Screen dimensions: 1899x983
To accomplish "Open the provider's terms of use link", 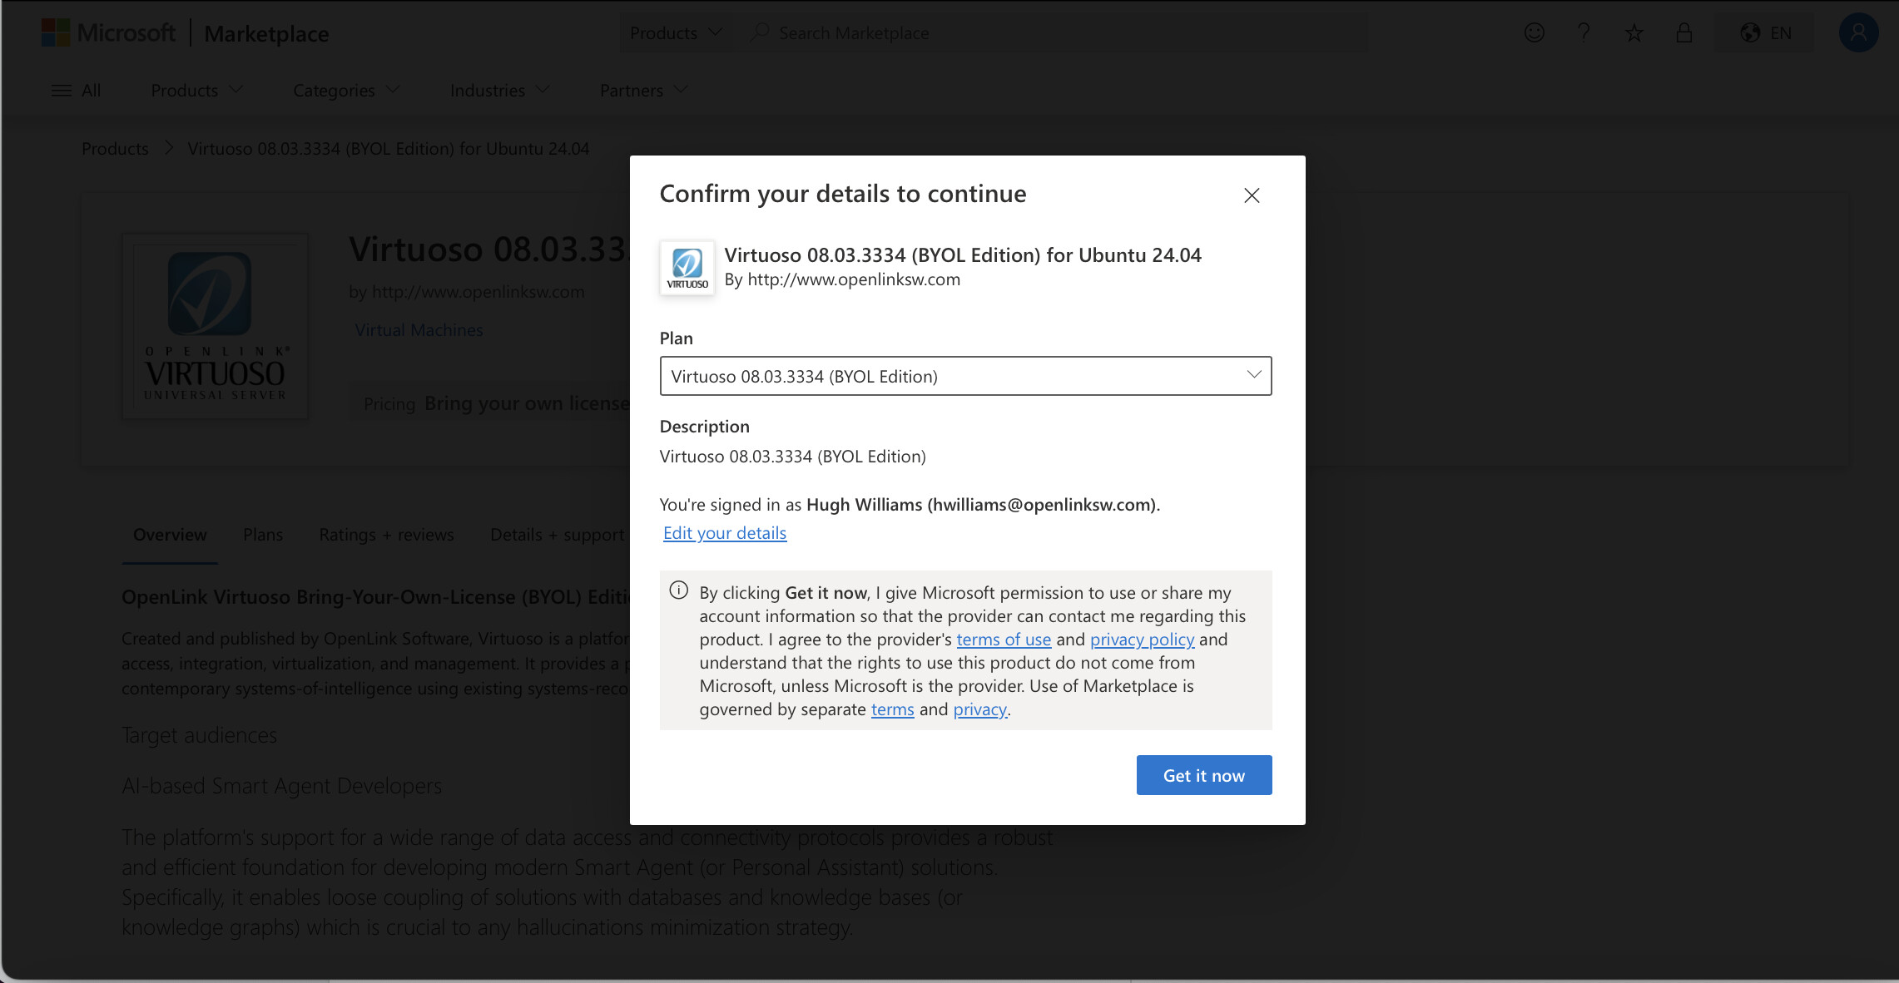I will pyautogui.click(x=1003, y=640).
